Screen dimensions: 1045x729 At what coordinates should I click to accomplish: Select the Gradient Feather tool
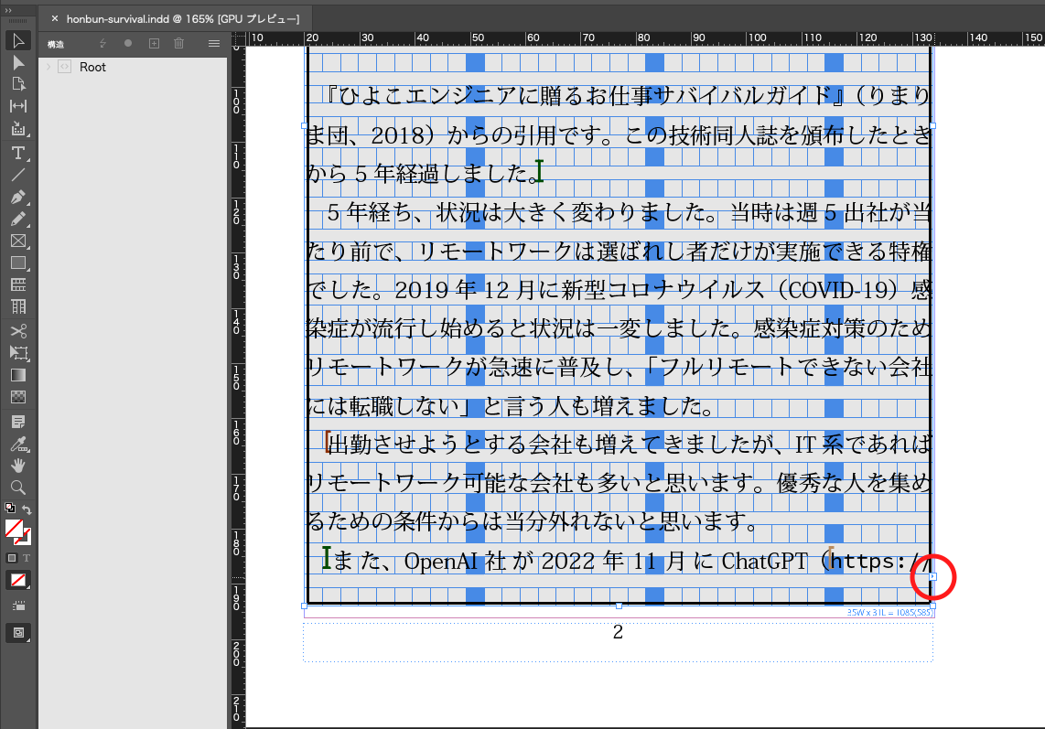pyautogui.click(x=18, y=397)
